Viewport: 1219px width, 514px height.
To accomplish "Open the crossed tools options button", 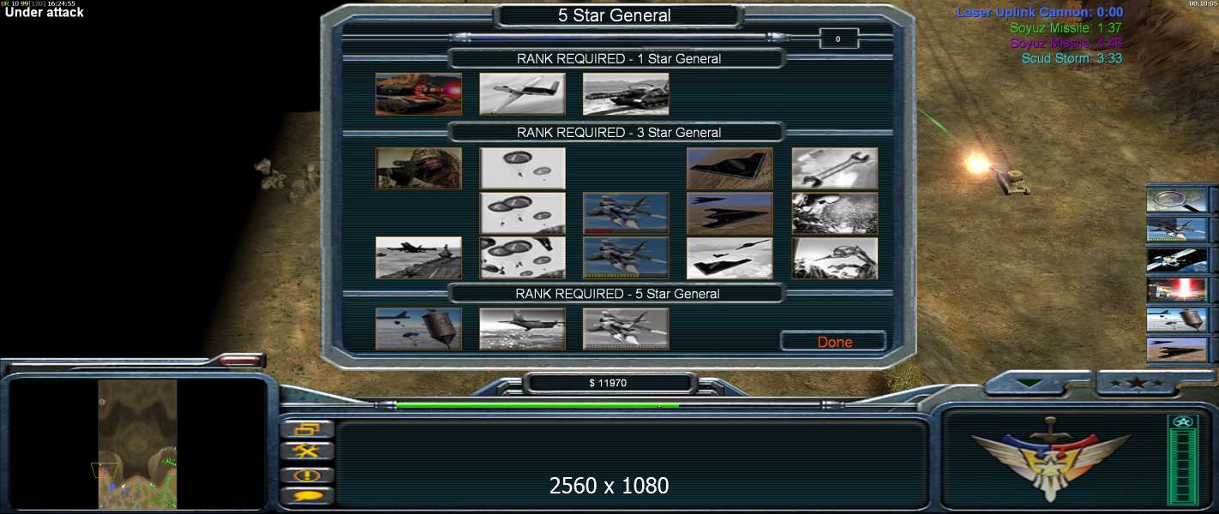I will 307,451.
